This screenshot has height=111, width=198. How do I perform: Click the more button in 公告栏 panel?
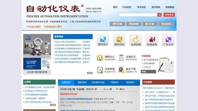point(53,105)
